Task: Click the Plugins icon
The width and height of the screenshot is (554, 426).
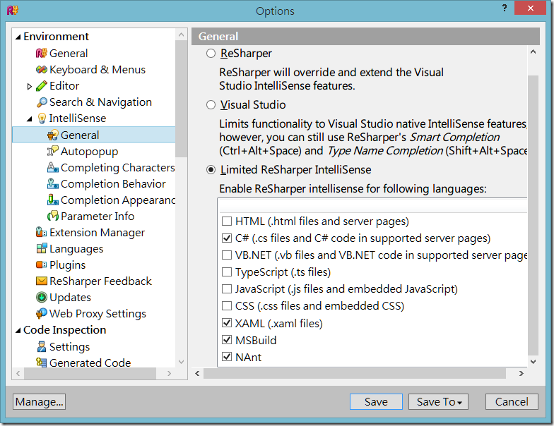Action: point(41,265)
